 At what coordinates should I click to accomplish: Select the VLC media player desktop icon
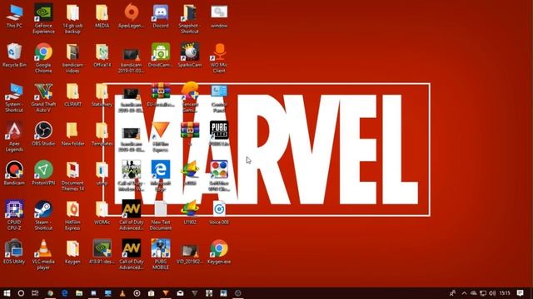(43, 255)
